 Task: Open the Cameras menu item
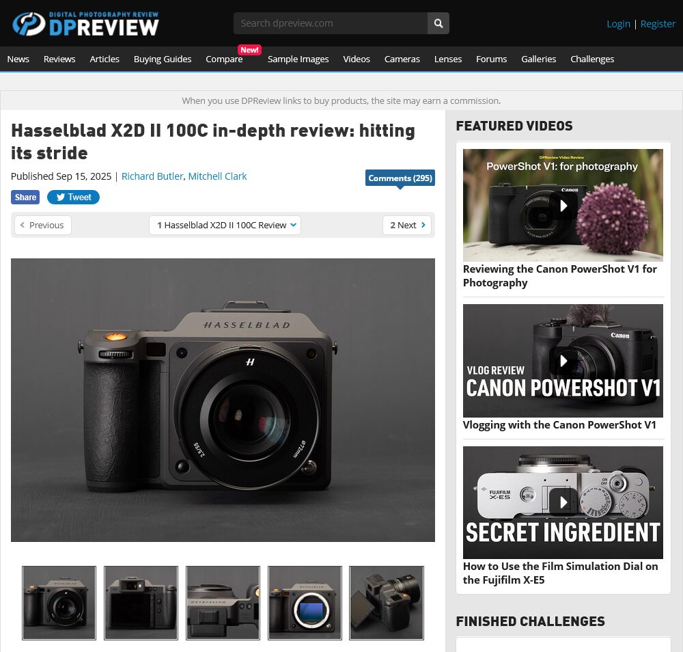[402, 59]
